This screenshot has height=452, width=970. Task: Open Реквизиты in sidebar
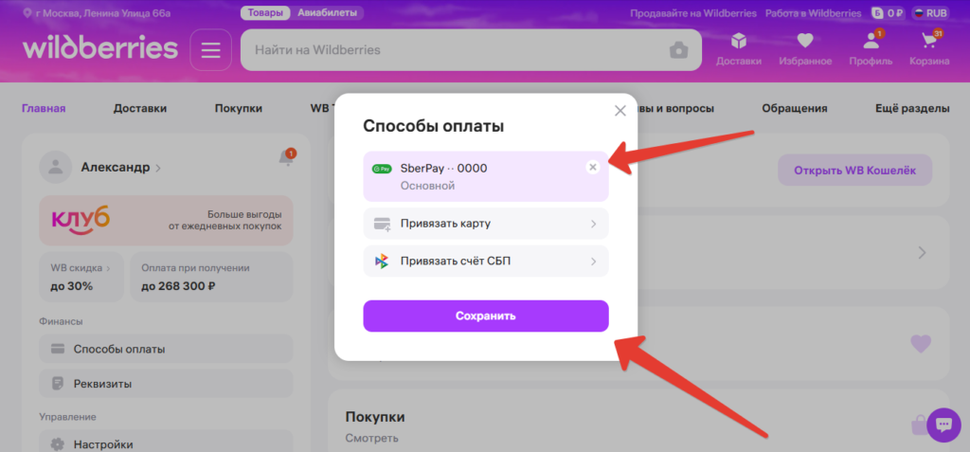tap(166, 383)
